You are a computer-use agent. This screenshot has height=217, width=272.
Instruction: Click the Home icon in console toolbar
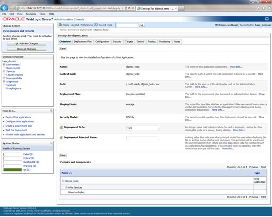[62, 25]
